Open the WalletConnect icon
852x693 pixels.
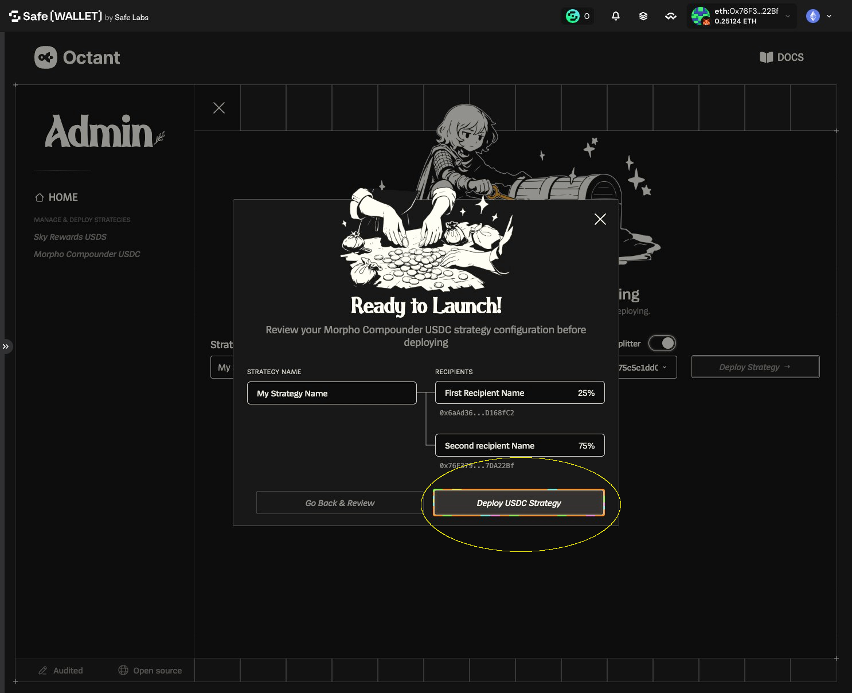click(x=671, y=16)
